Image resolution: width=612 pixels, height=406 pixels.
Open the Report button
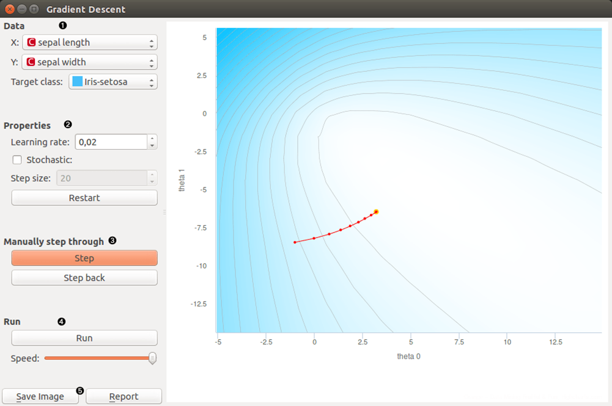[124, 396]
